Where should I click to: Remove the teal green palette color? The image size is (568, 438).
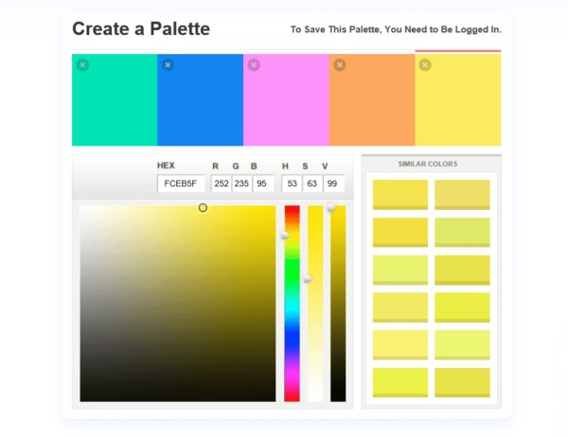[82, 65]
